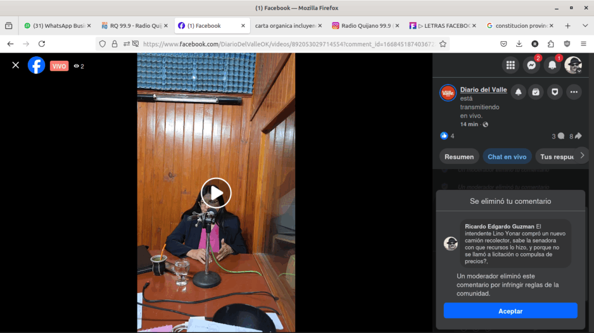Play the live video with center button
Screen dimensions: 594x333
coord(216,193)
